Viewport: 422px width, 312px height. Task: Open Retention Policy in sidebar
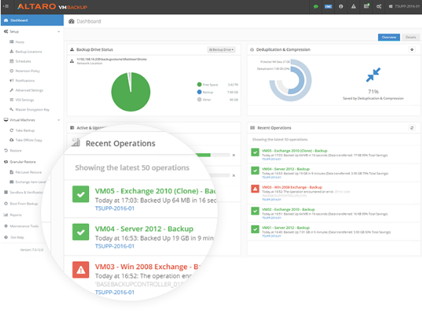point(28,71)
